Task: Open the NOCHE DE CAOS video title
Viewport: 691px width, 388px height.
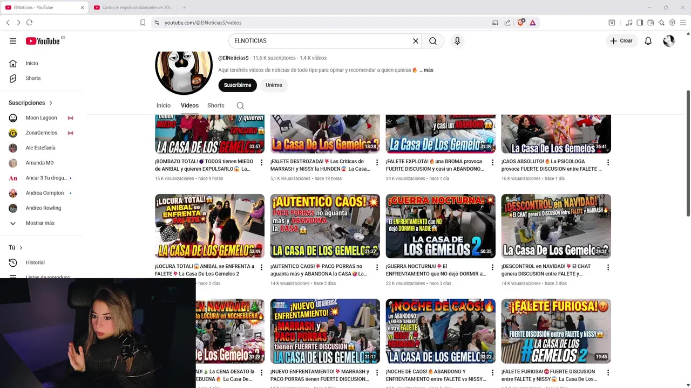Action: pyautogui.click(x=435, y=375)
